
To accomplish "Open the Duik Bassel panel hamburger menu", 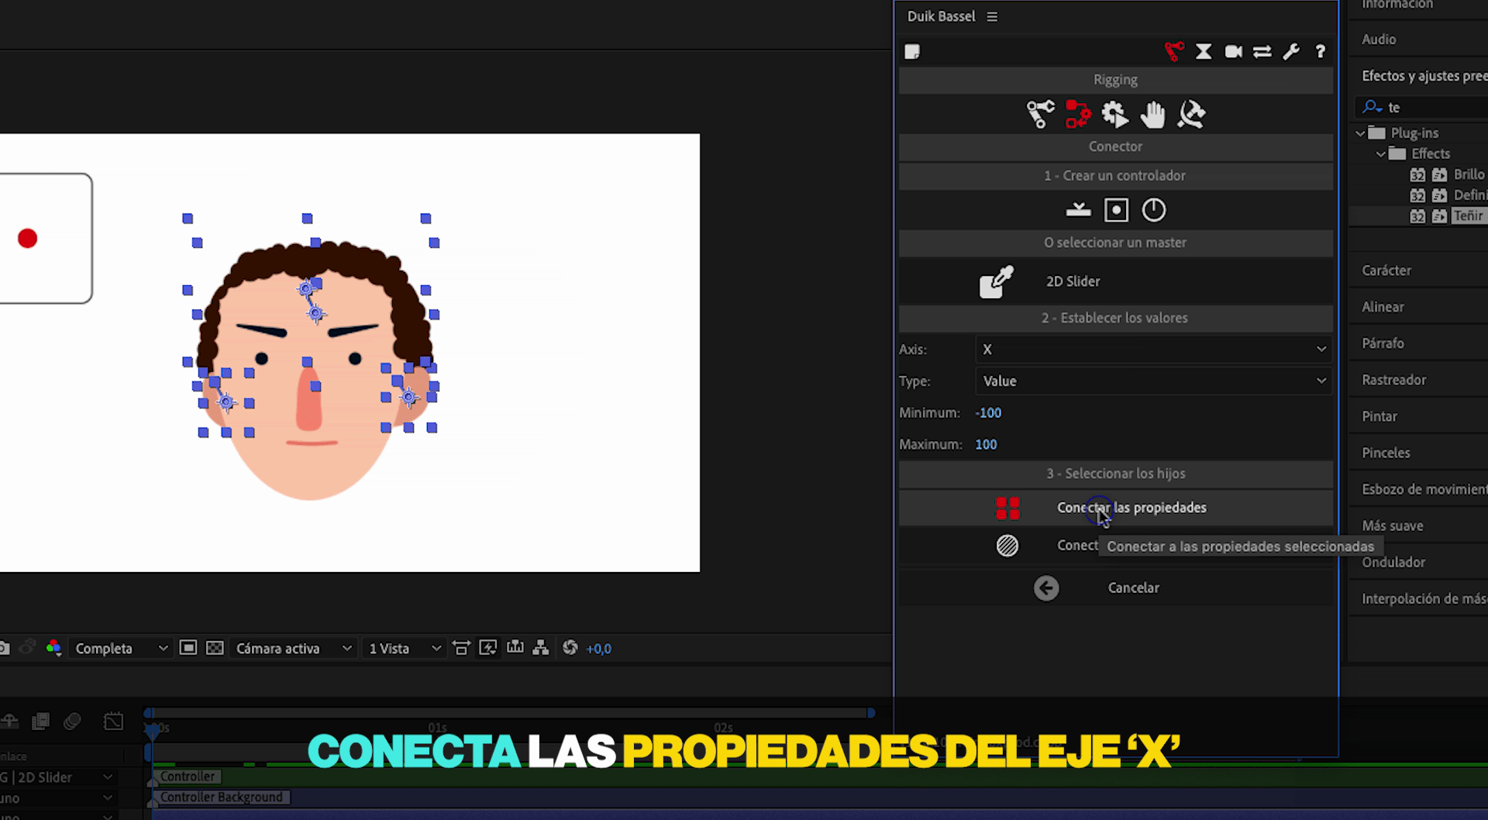I will [x=992, y=16].
